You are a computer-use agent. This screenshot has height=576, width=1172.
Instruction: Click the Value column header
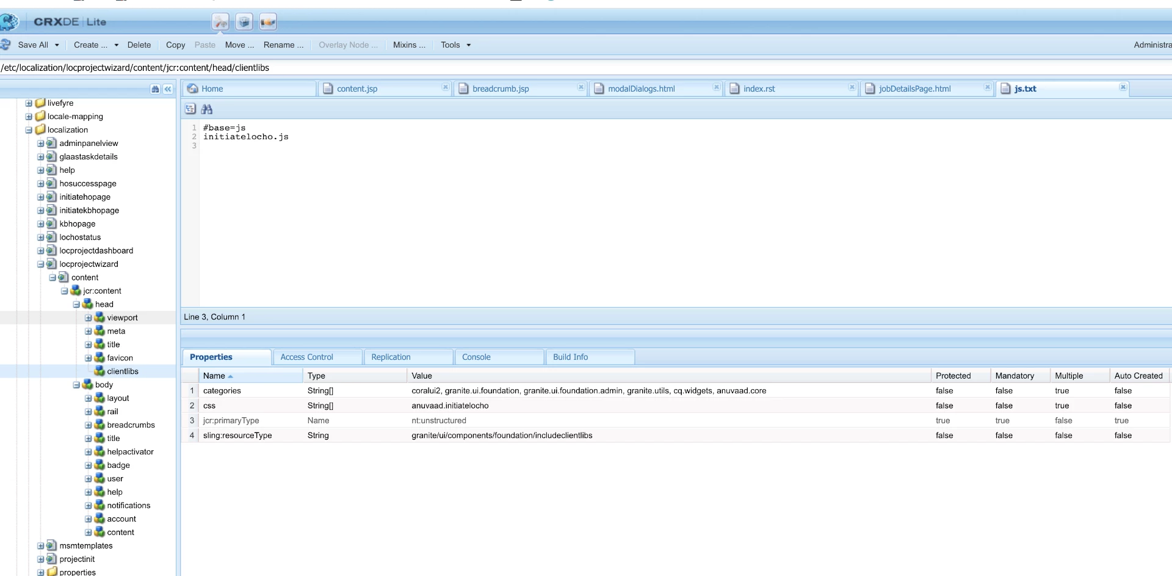669,376
